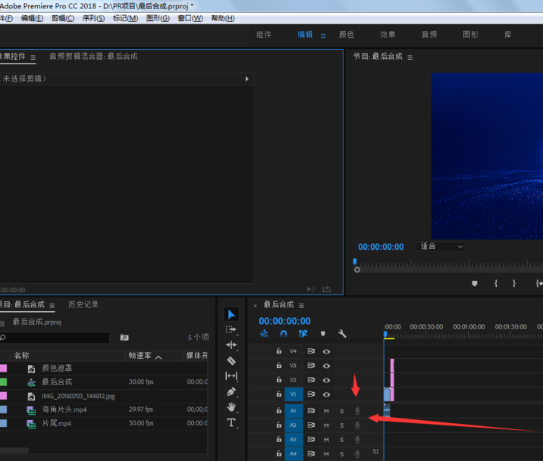This screenshot has width=543, height=461.
Task: Select the Razor tool in toolbar
Action: (232, 360)
